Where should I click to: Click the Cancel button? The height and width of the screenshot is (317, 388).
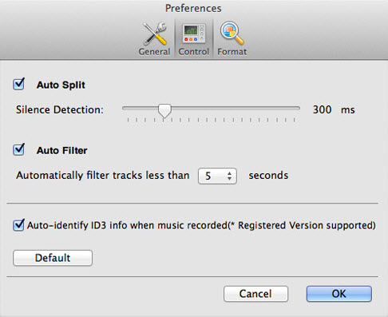(x=255, y=294)
